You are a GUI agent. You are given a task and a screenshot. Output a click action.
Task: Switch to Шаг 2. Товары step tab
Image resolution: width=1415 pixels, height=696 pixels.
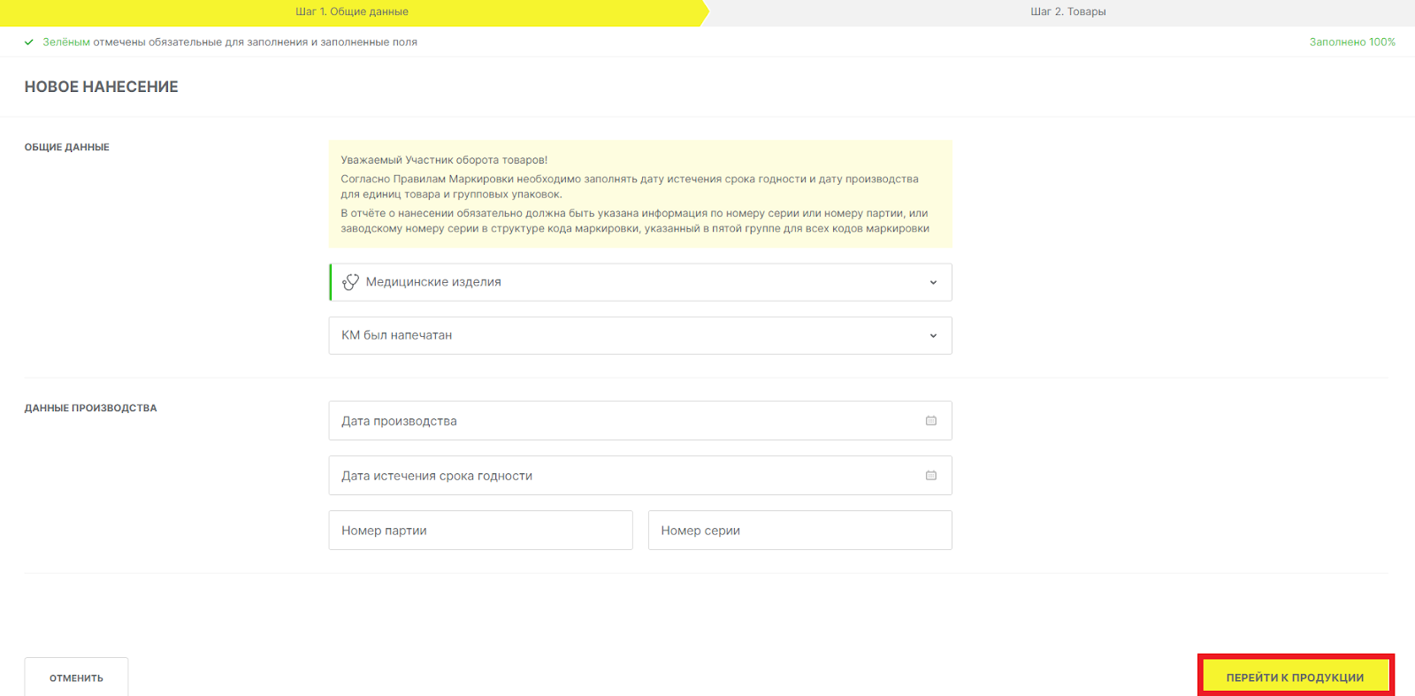(1067, 12)
